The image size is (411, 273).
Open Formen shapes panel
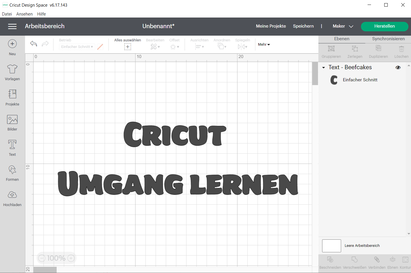12,173
